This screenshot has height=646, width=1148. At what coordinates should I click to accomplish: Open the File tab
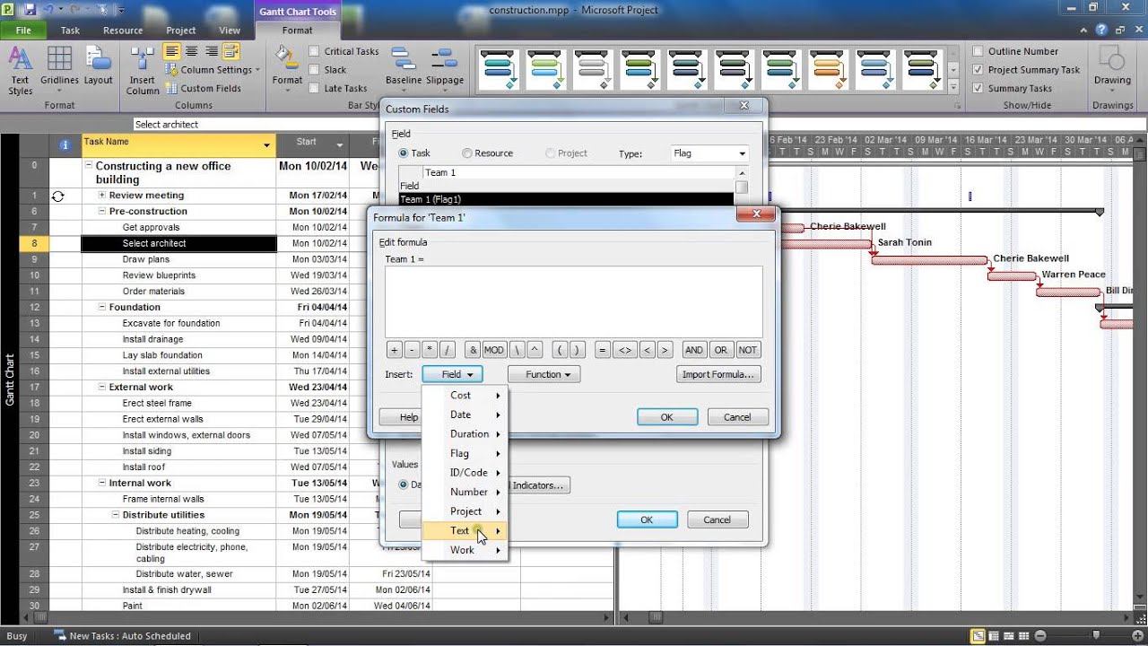pos(23,31)
